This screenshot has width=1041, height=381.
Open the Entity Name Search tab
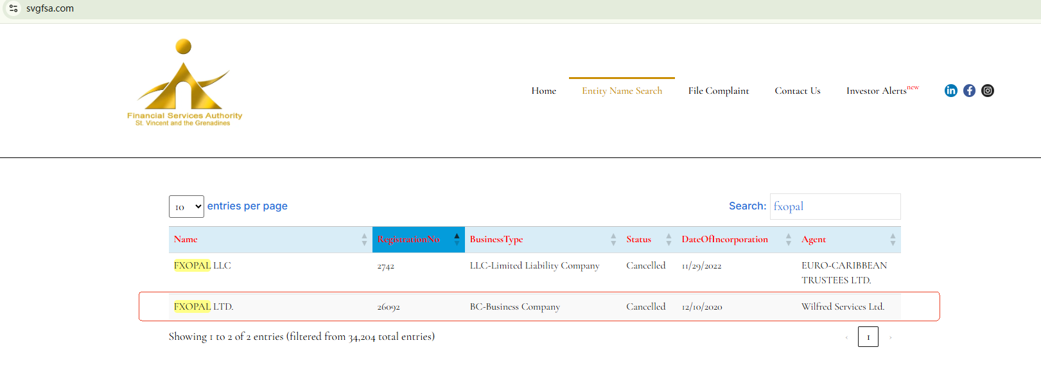[x=622, y=91]
